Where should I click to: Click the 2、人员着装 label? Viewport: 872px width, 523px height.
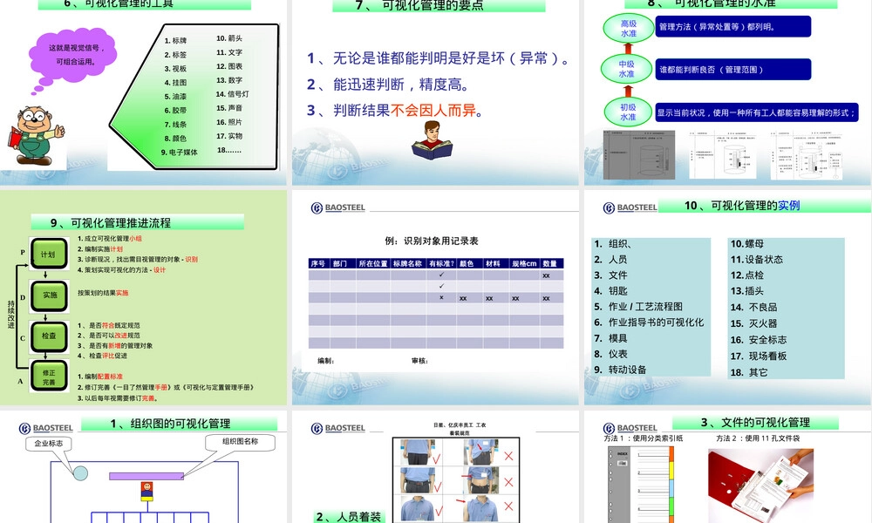point(349,517)
